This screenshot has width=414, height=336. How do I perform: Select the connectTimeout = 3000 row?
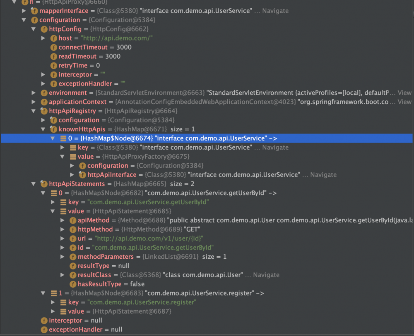click(207, 48)
